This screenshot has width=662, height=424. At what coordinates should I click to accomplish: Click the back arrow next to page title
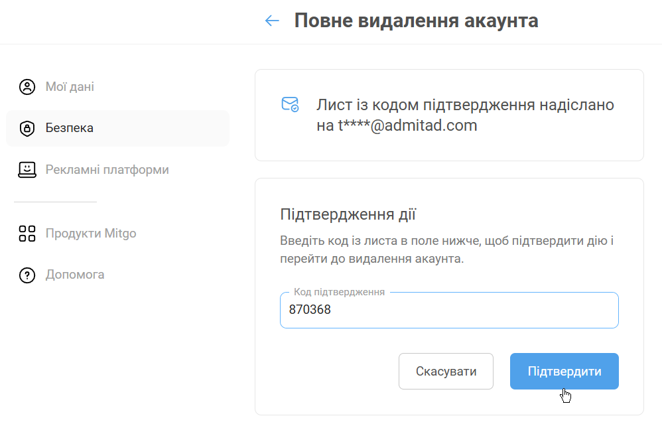(x=272, y=21)
